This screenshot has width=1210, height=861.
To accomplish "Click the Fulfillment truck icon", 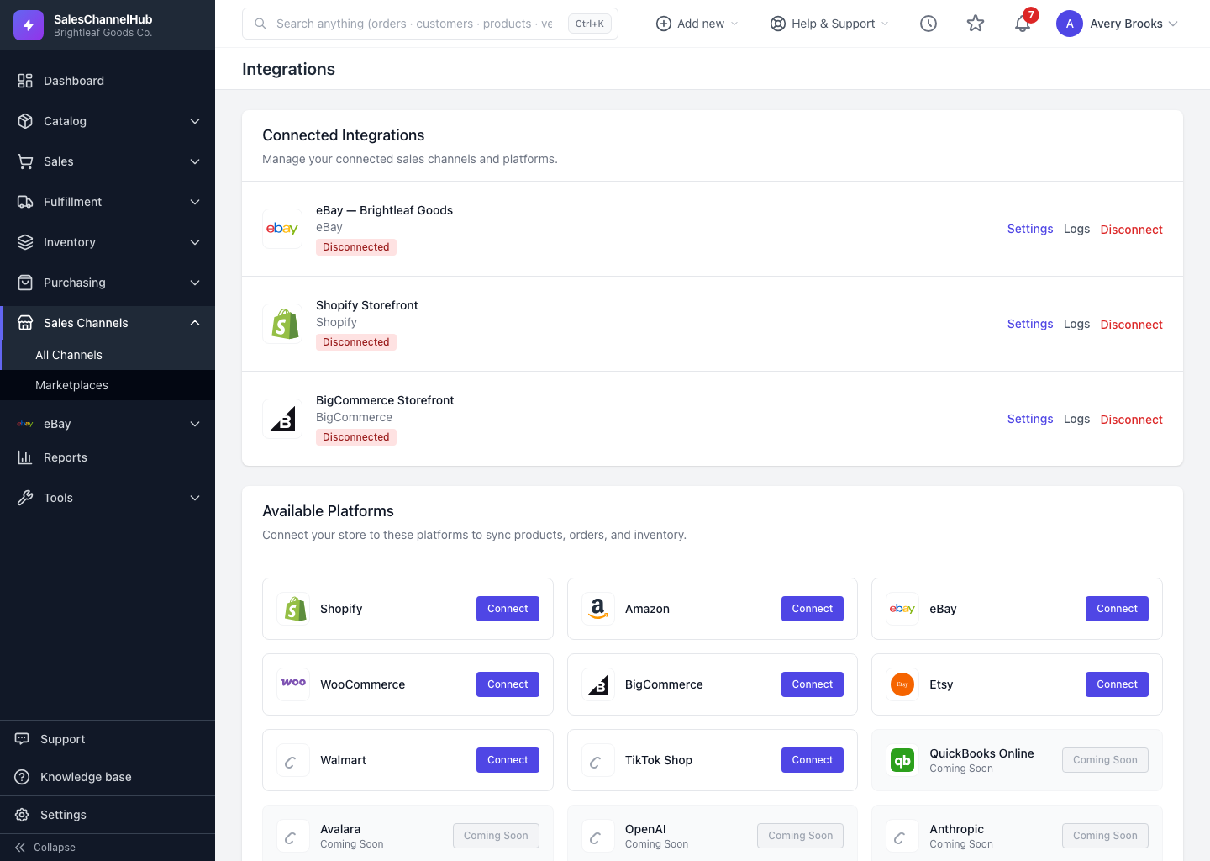I will [x=25, y=202].
